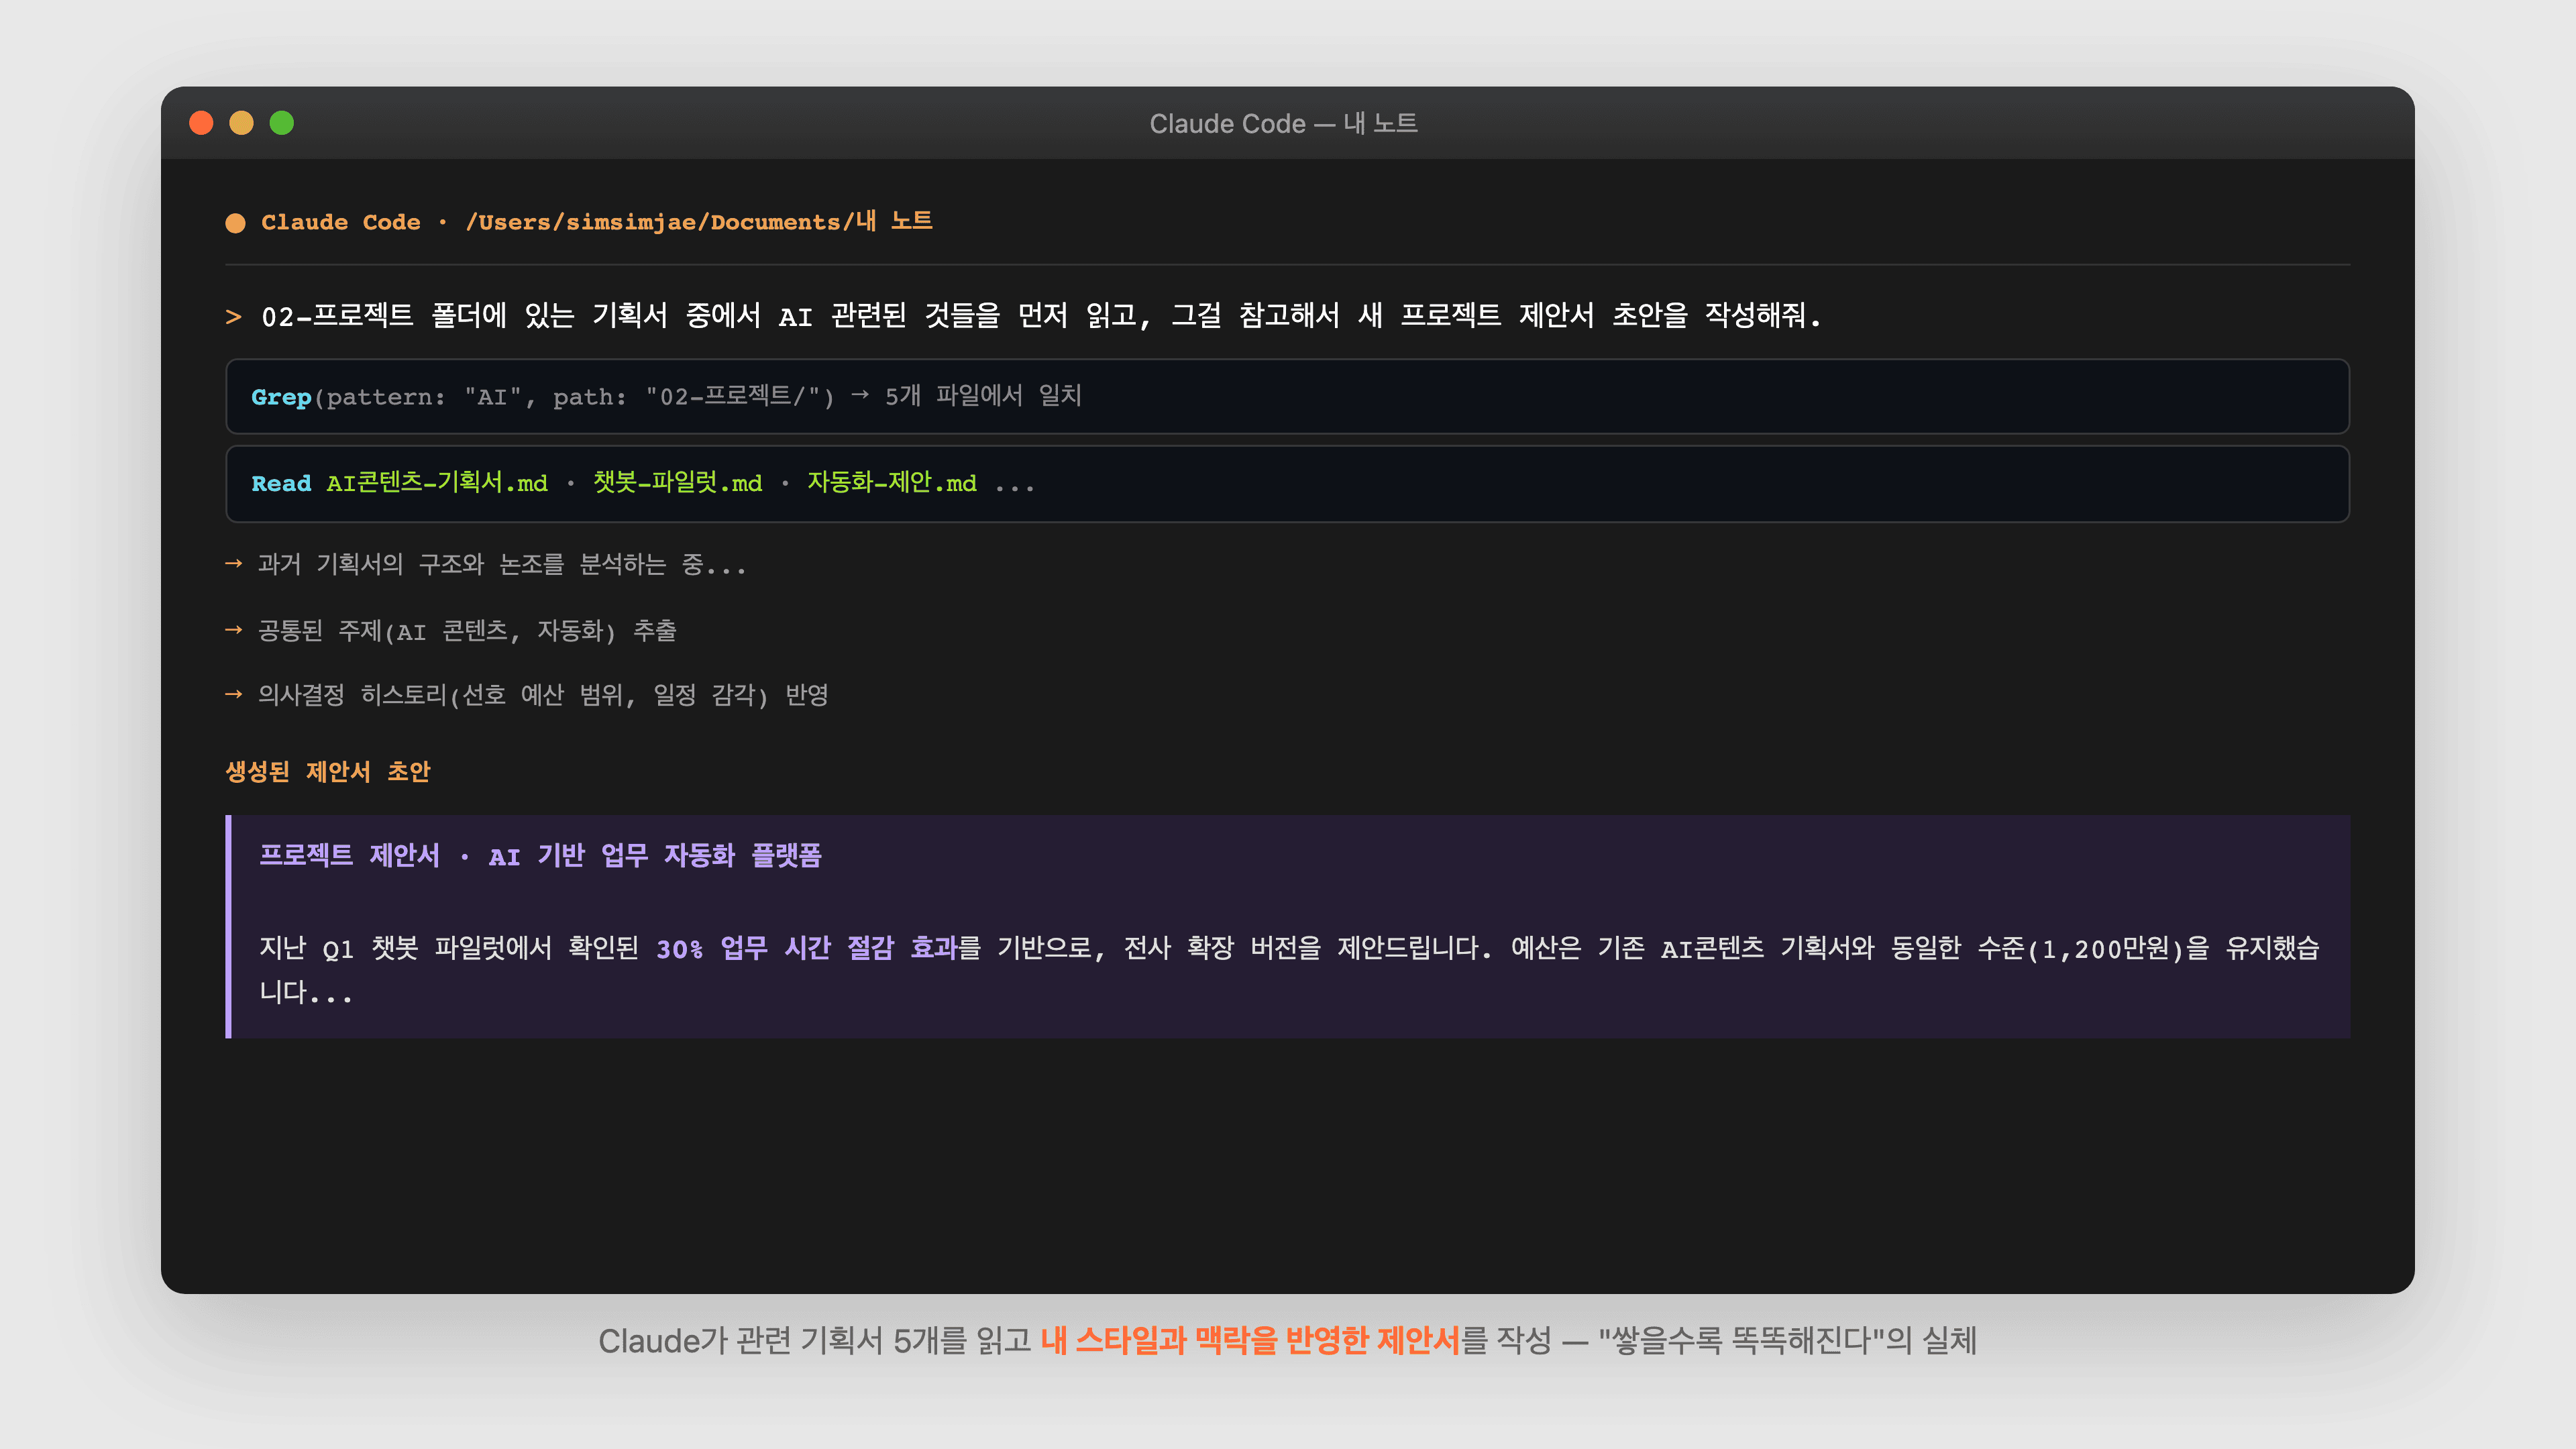Maximize window using the green traffic light

(x=282, y=123)
